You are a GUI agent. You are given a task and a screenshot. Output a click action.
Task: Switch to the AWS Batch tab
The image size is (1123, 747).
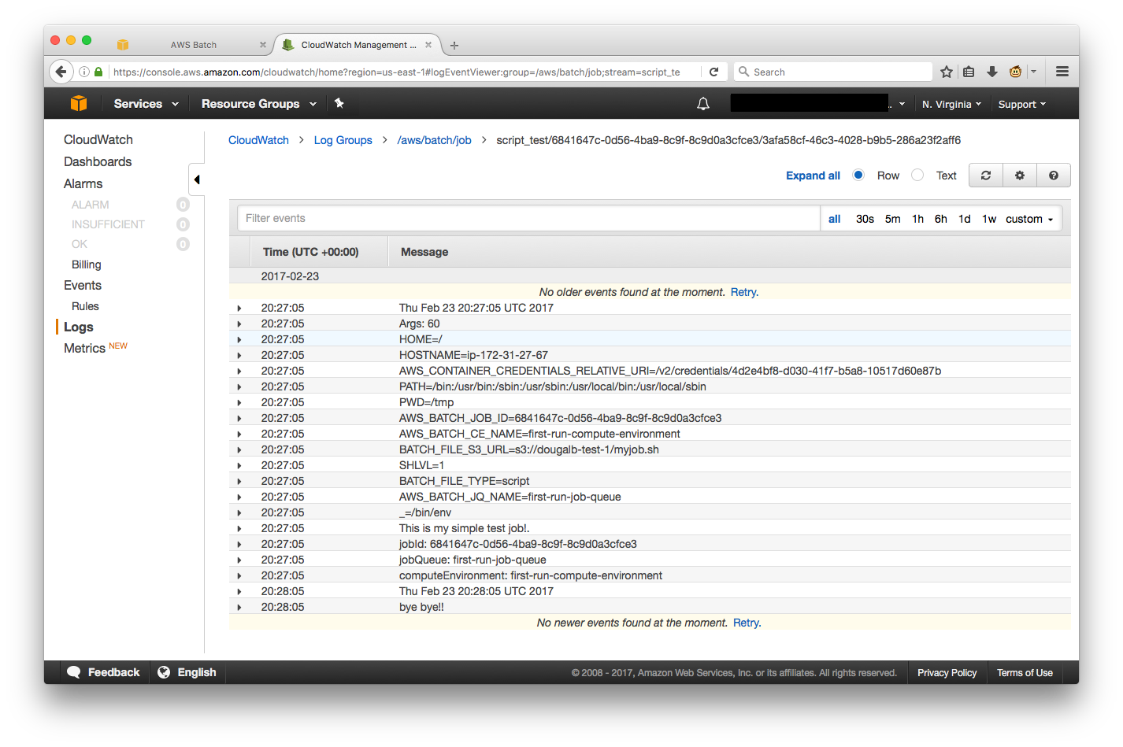(x=193, y=45)
